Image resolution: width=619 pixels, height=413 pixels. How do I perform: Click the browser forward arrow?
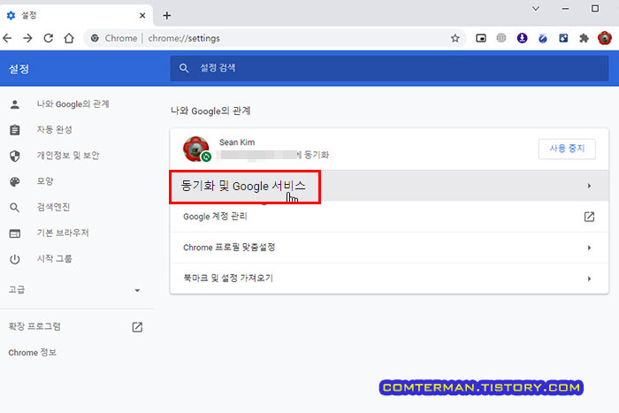point(27,38)
